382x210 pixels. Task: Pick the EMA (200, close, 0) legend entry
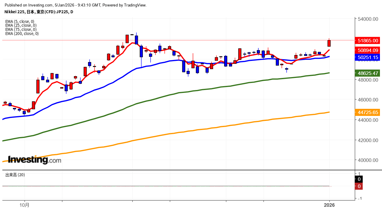coord(22,34)
